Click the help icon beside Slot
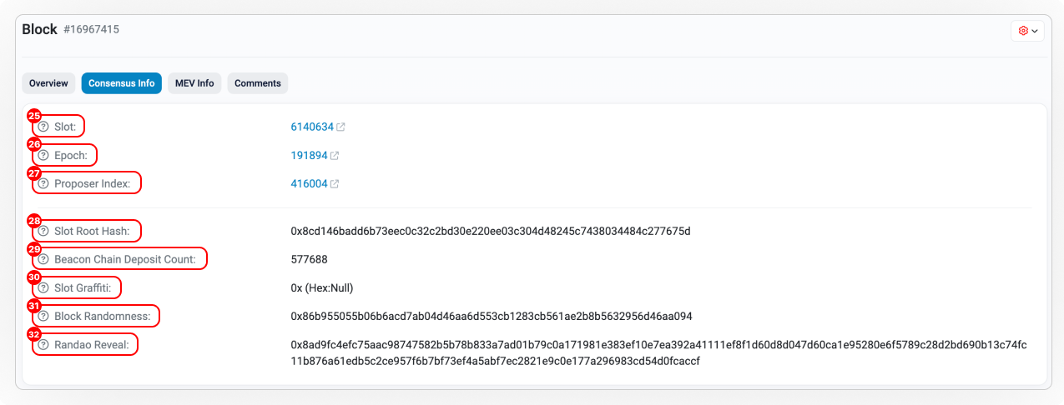This screenshot has width=1064, height=405. click(x=43, y=127)
